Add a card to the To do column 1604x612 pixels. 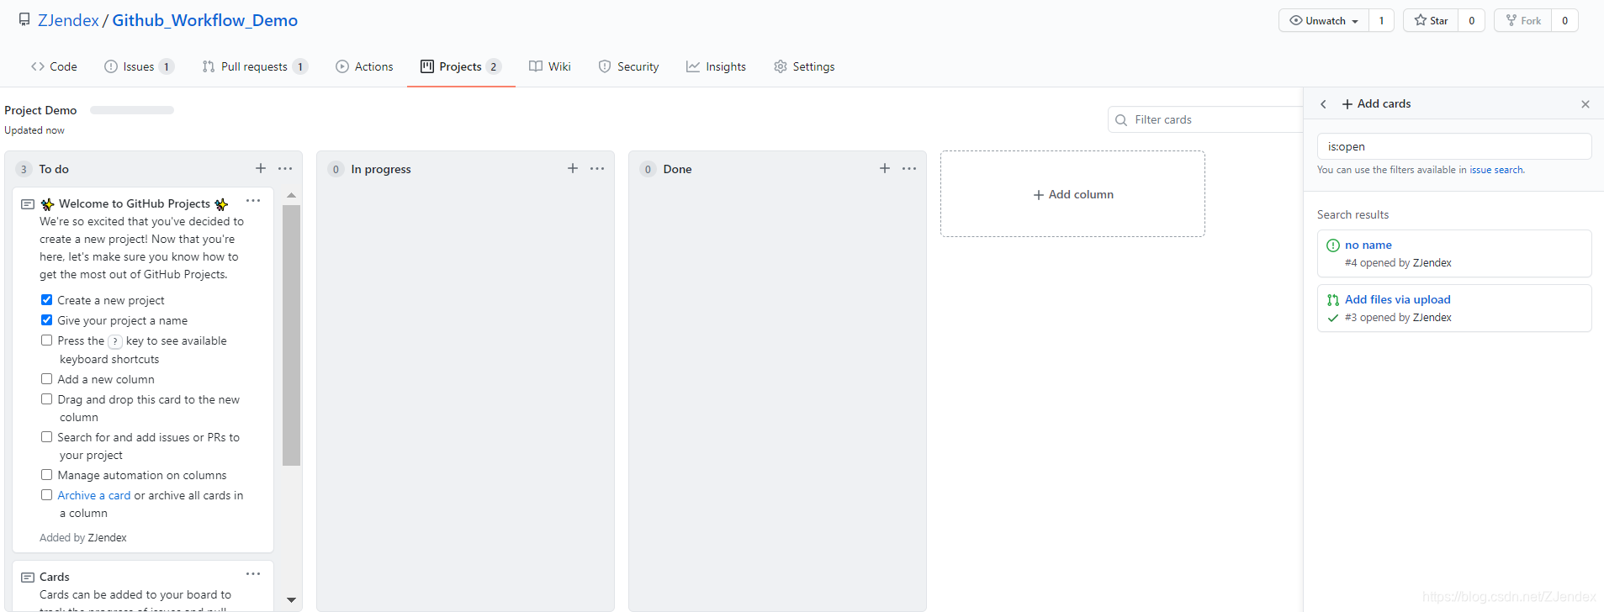261,168
